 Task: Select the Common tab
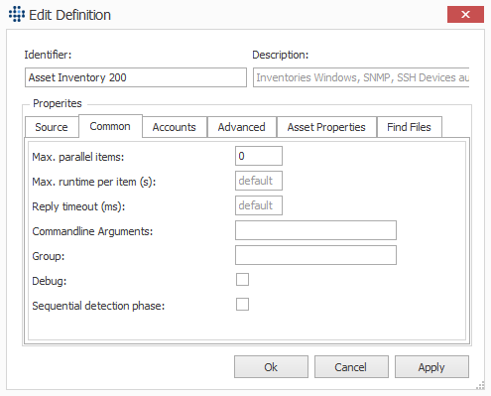pos(110,126)
